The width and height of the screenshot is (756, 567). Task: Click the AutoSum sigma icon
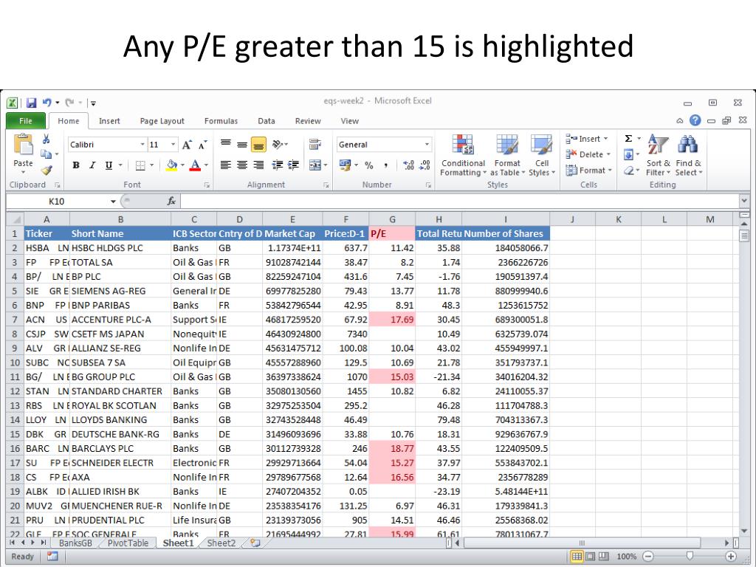click(x=628, y=139)
